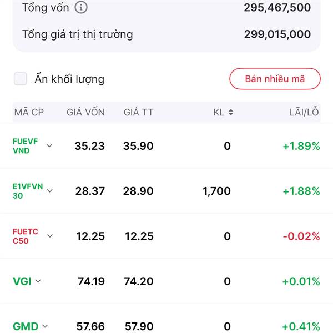The image size is (333, 333).
Task: Tap the Bán nhiều mã button
Action: point(275,79)
